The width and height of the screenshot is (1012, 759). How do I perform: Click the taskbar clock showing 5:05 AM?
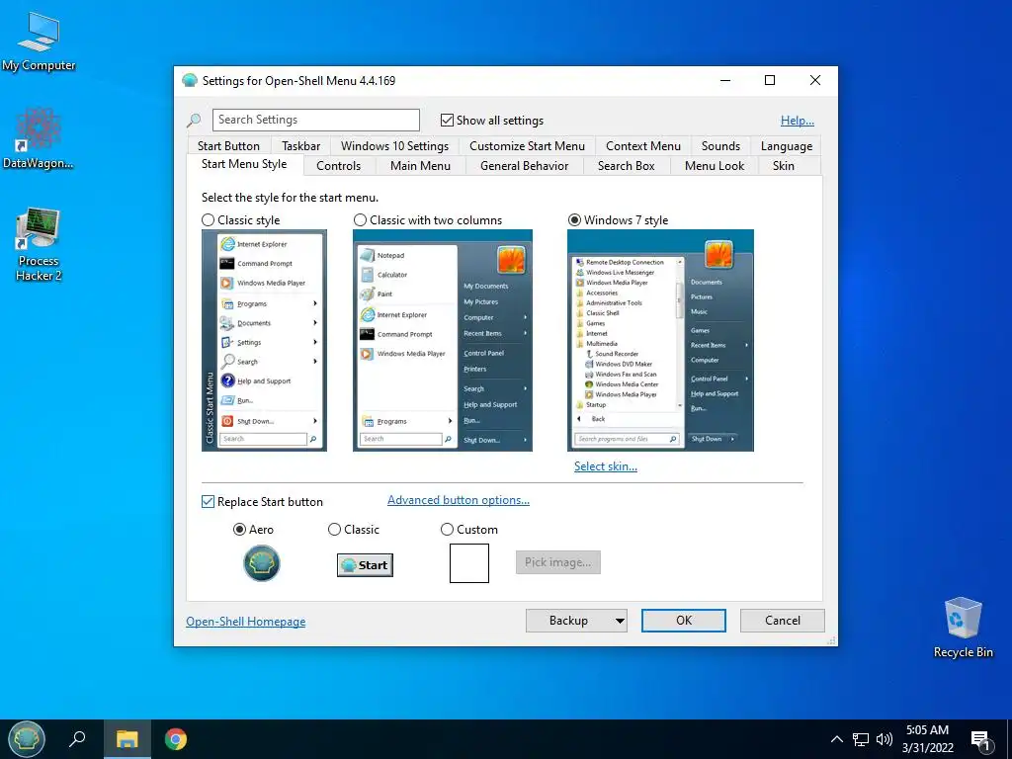(x=927, y=739)
